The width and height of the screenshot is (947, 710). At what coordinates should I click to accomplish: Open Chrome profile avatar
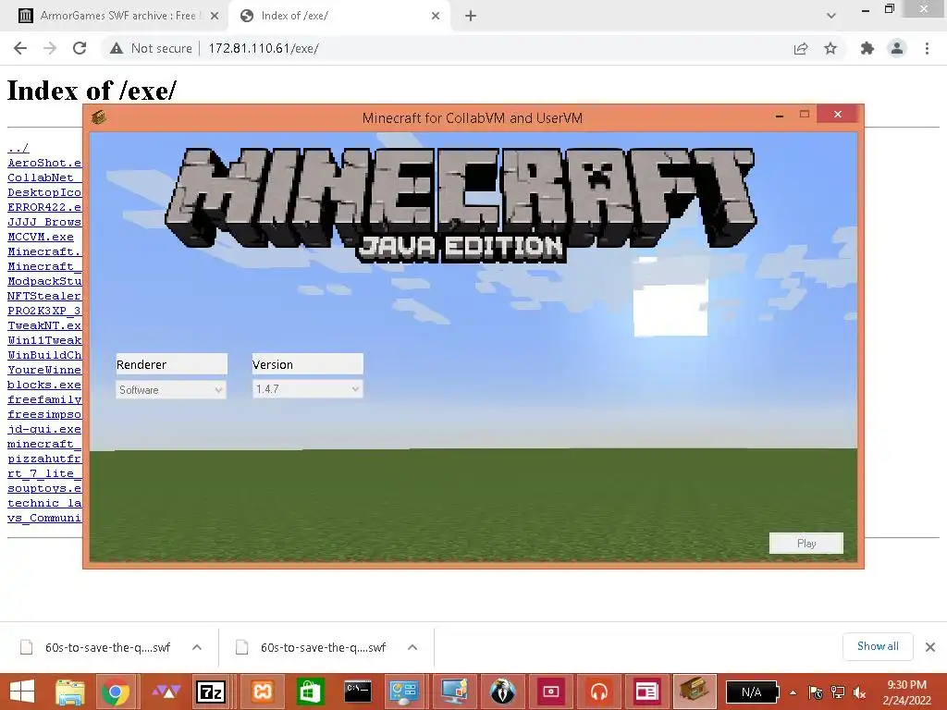897,48
